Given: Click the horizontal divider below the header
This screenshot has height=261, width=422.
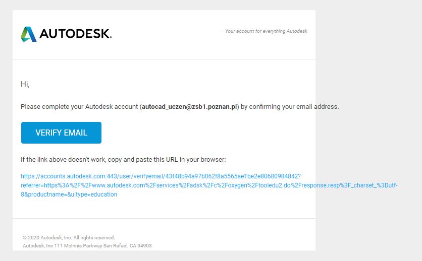Looking at the screenshot, I should pos(164,59).
